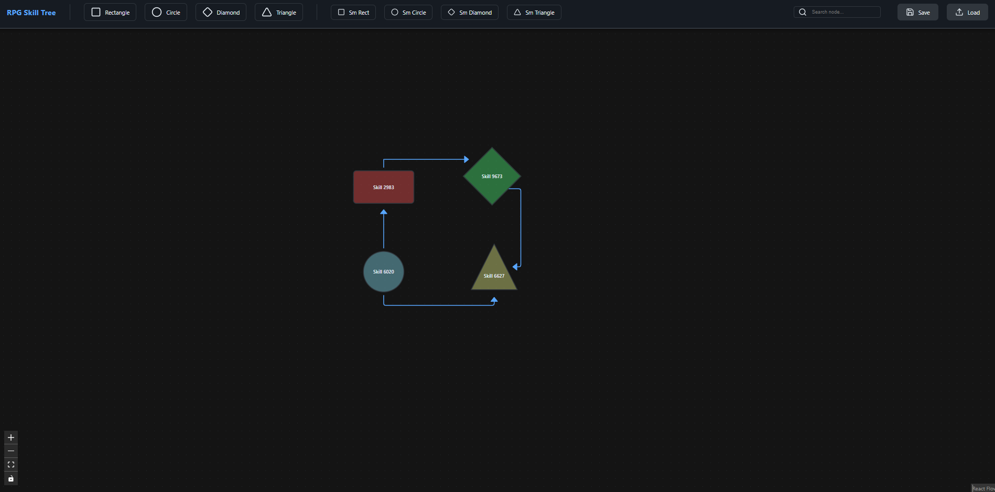Add a Sm Triangle node
This screenshot has height=492, width=995.
[534, 12]
